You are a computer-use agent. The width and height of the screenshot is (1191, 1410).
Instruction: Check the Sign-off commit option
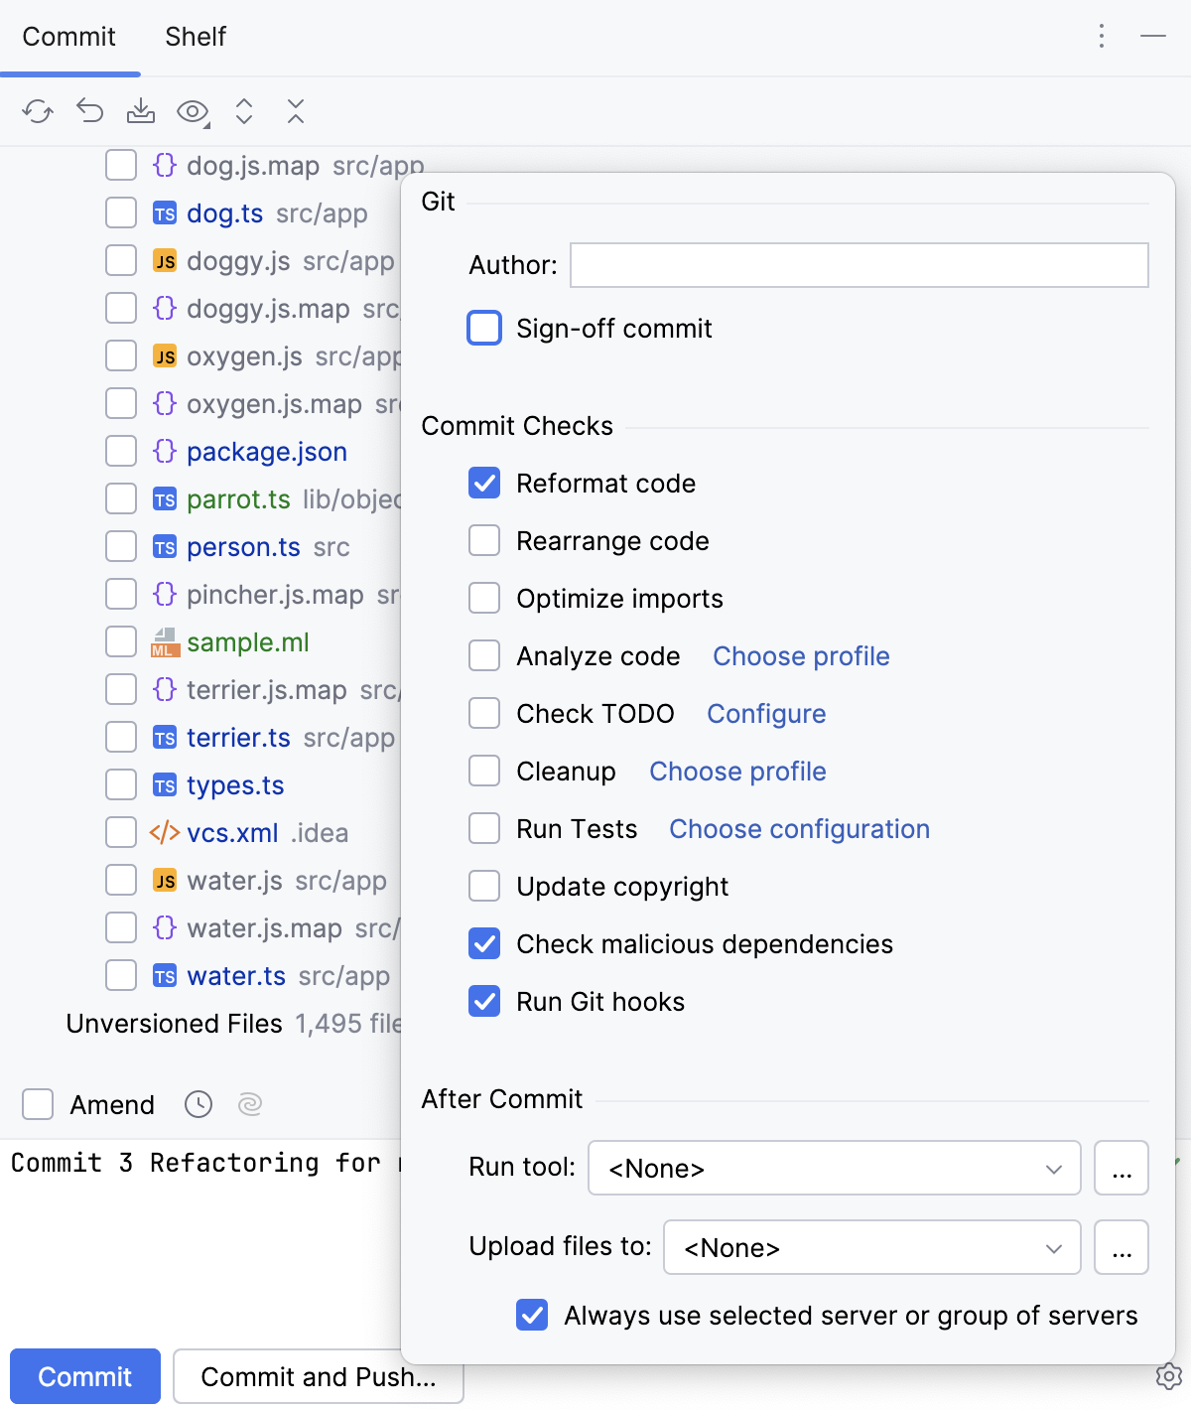(483, 328)
